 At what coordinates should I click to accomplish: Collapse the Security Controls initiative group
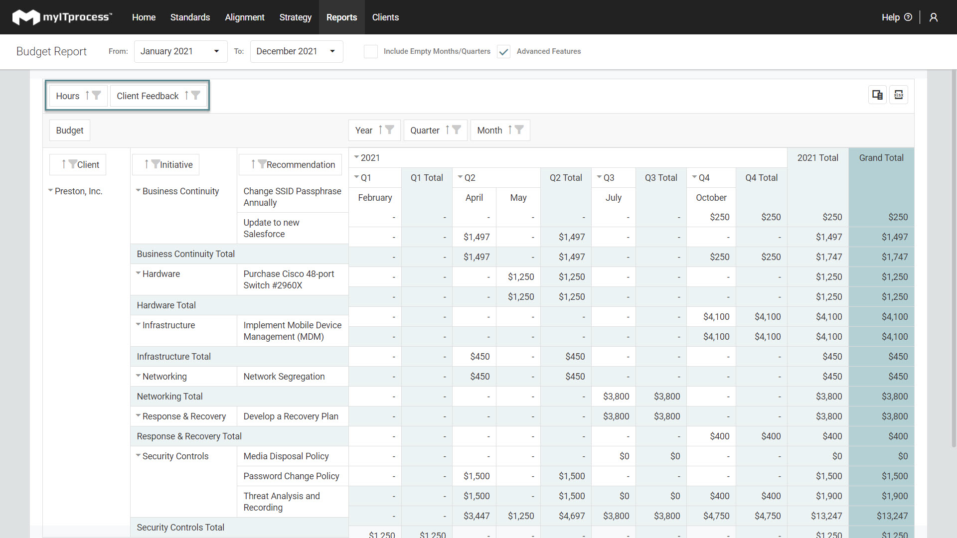pos(138,456)
